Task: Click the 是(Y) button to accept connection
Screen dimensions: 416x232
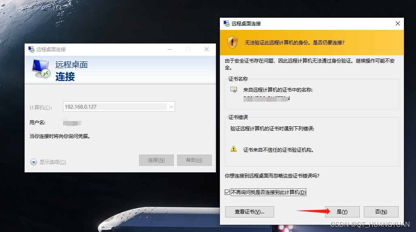Action: pos(342,211)
